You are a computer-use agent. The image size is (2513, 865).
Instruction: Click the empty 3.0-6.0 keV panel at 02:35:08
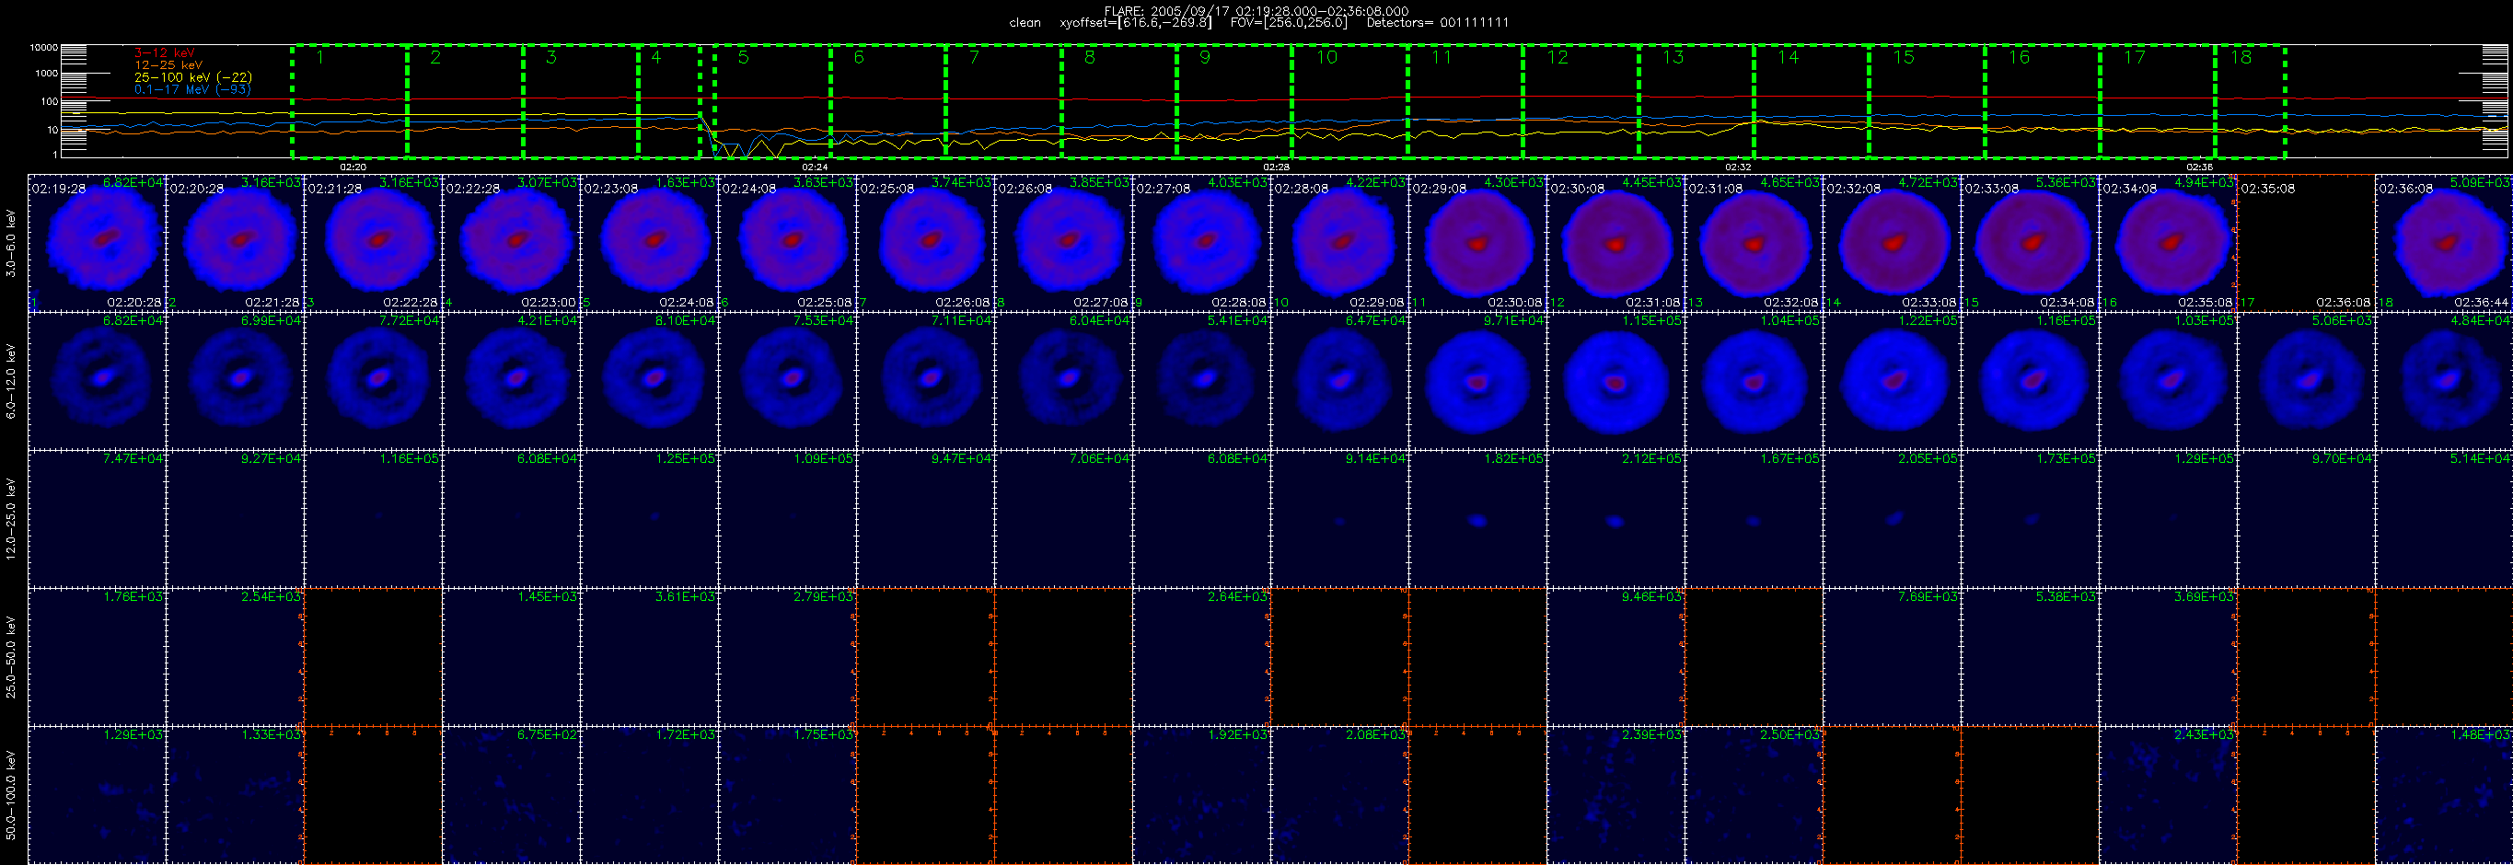[2306, 243]
